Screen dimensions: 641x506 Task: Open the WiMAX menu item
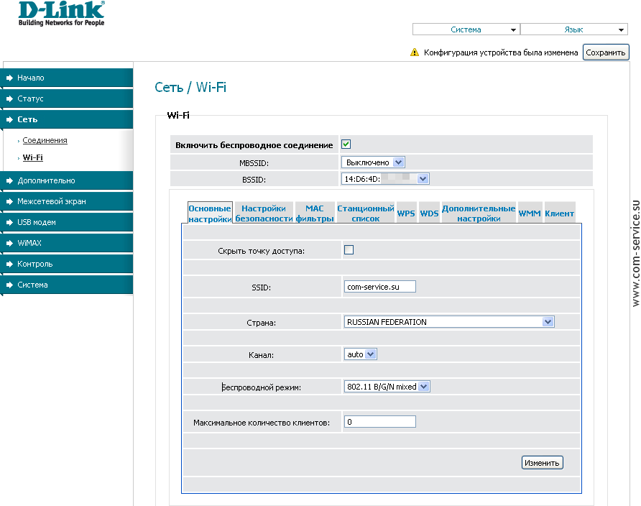67,243
